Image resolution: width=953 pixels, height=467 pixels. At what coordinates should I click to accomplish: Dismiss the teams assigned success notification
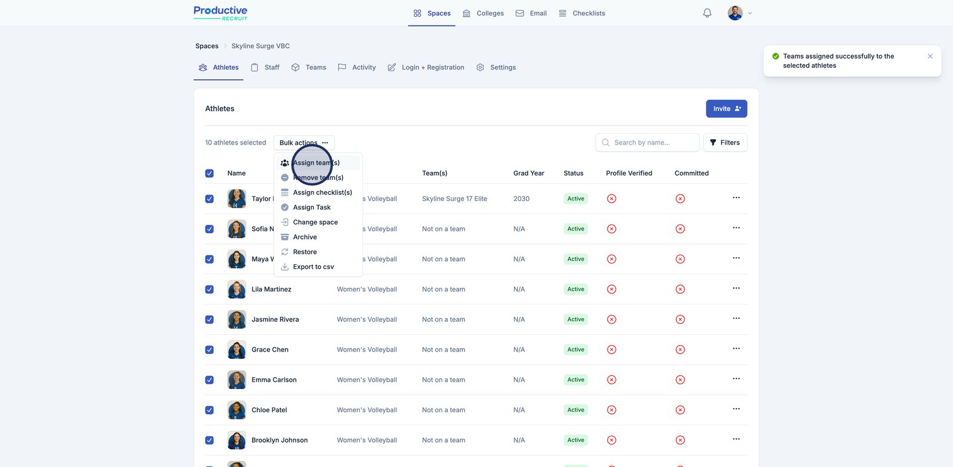930,56
